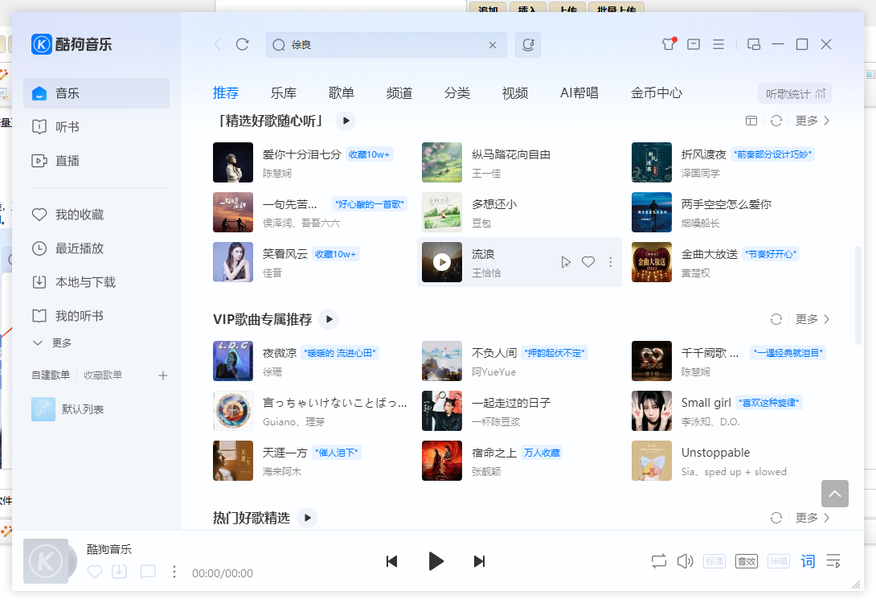Toggle desktop lyrics with 词 button
The width and height of the screenshot is (876, 603).
pos(808,561)
